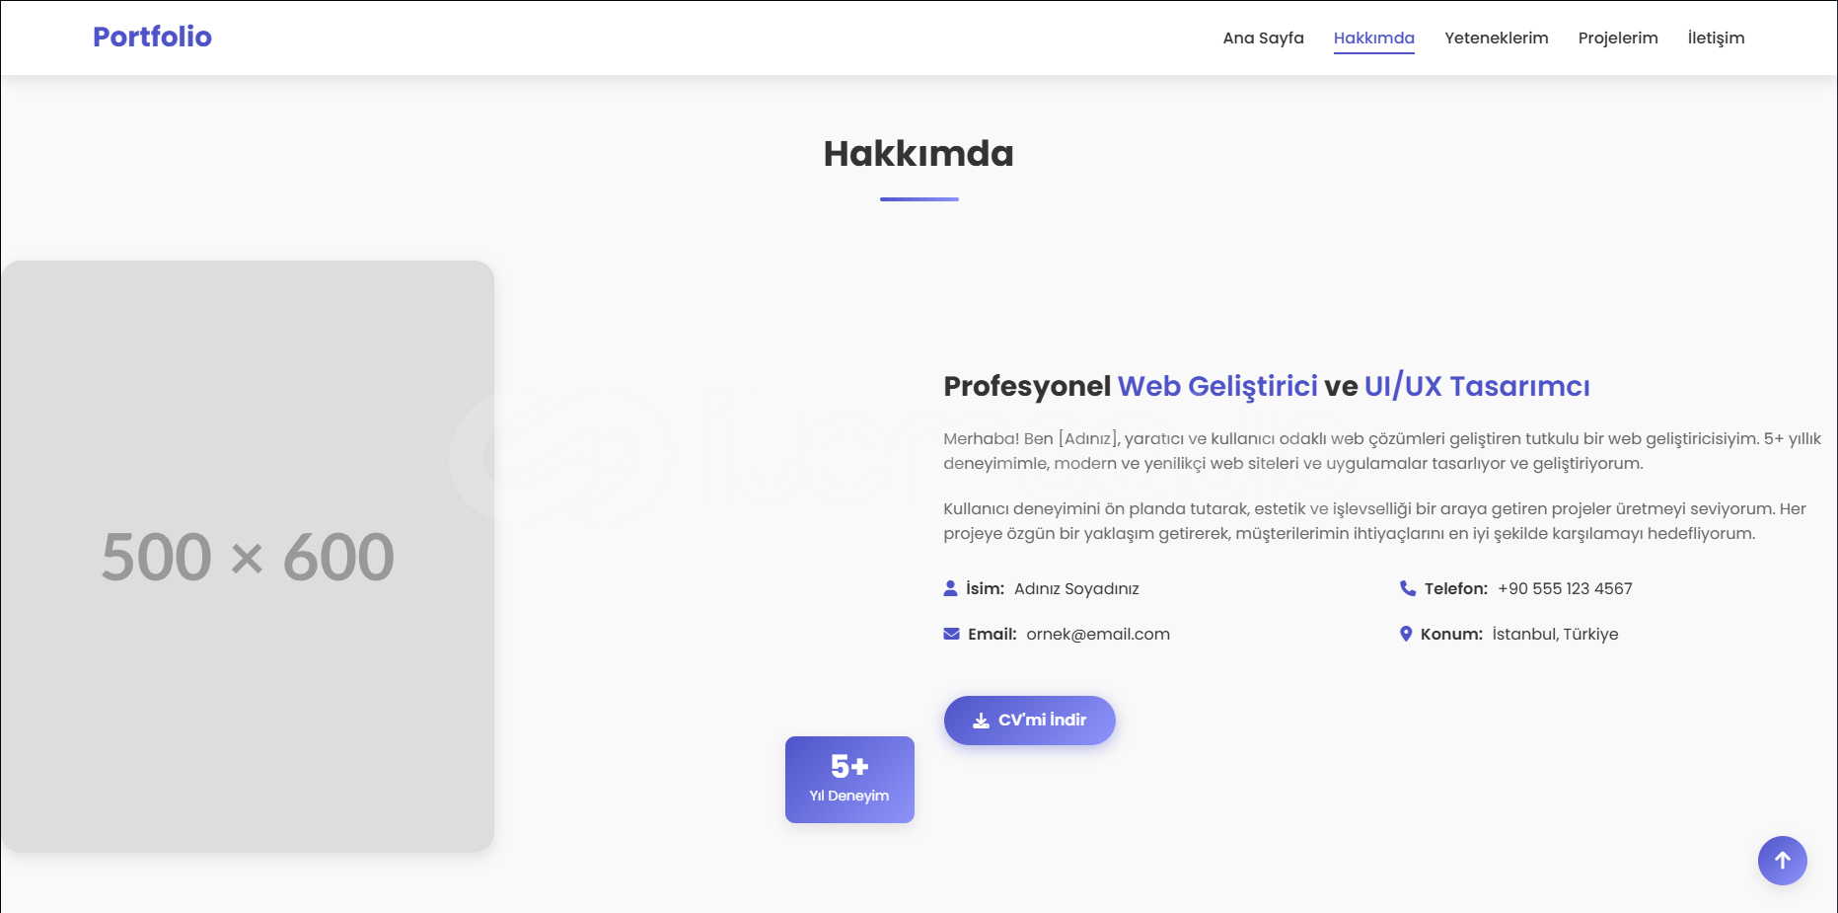Click the Hakkımda section heading
1838x913 pixels.
point(919,153)
